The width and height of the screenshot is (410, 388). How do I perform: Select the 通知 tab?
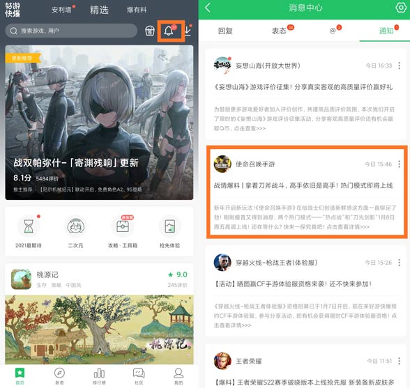coord(386,31)
